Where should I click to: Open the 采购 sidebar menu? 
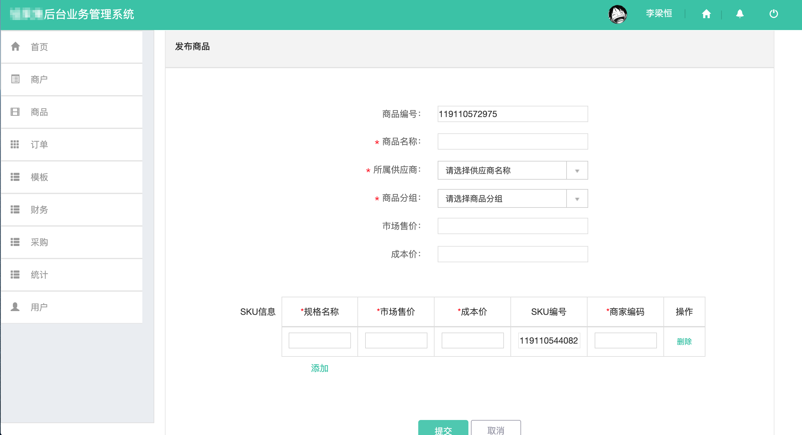point(72,242)
